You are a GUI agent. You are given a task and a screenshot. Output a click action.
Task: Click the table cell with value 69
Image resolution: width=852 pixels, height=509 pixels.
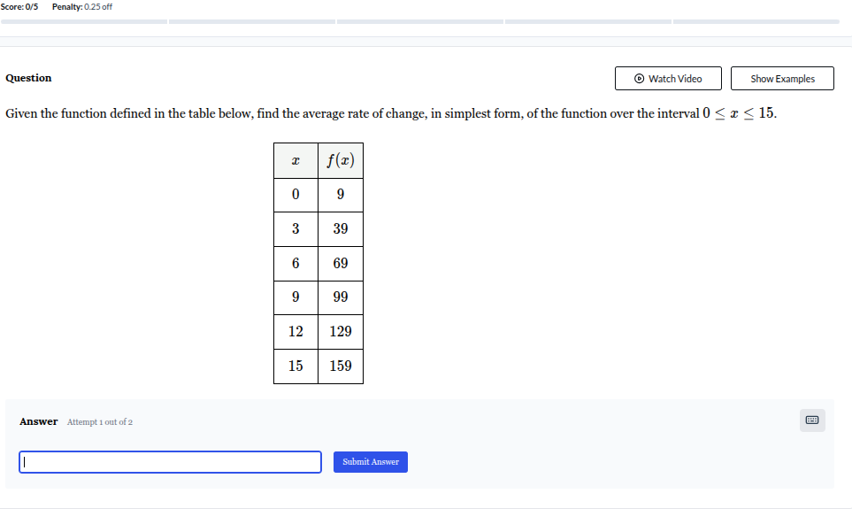(341, 263)
